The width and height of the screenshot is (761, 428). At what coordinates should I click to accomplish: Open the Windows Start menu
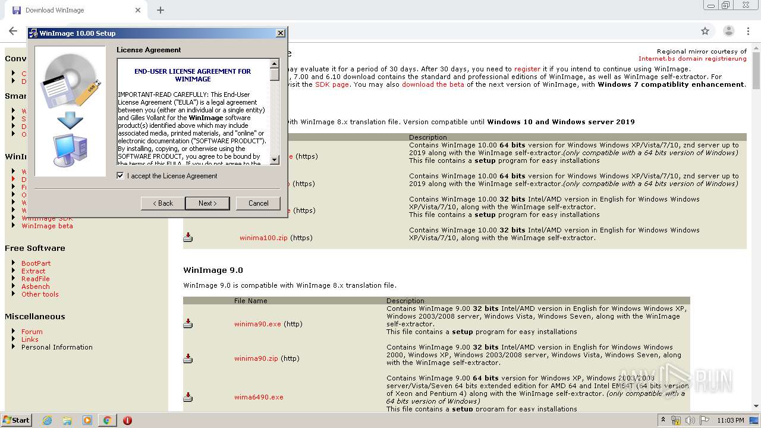pos(17,420)
